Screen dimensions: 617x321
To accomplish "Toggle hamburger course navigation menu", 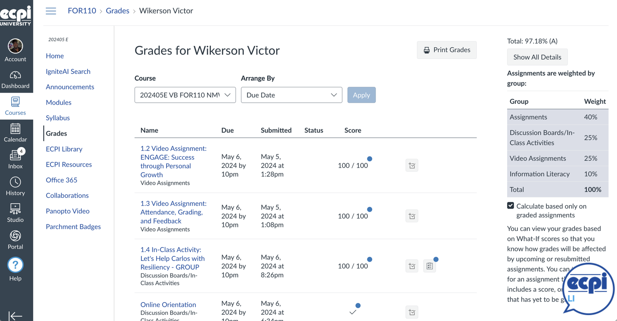I will click(51, 11).
